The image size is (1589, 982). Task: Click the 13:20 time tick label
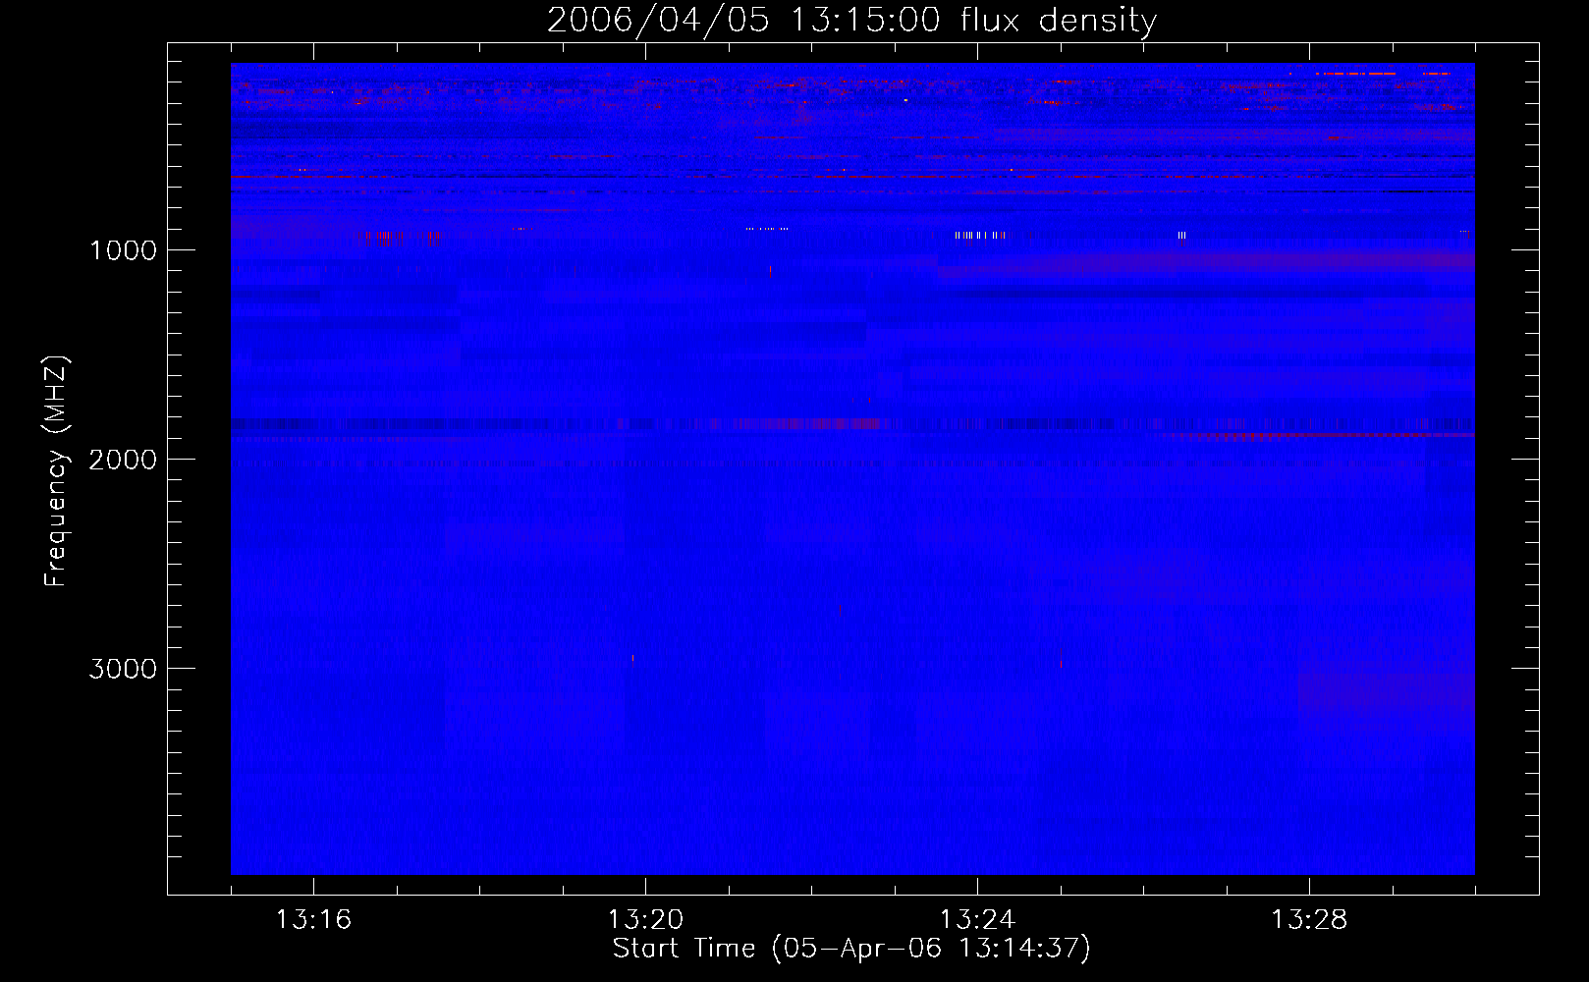coord(645,920)
